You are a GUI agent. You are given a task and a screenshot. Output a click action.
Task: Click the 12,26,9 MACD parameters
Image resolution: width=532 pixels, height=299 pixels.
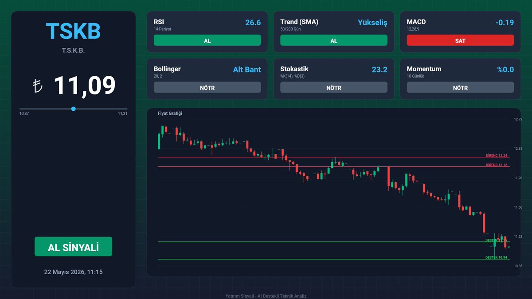414,29
